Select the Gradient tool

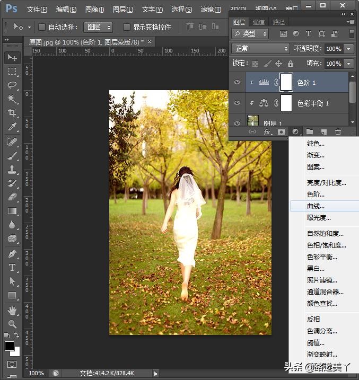pyautogui.click(x=12, y=211)
